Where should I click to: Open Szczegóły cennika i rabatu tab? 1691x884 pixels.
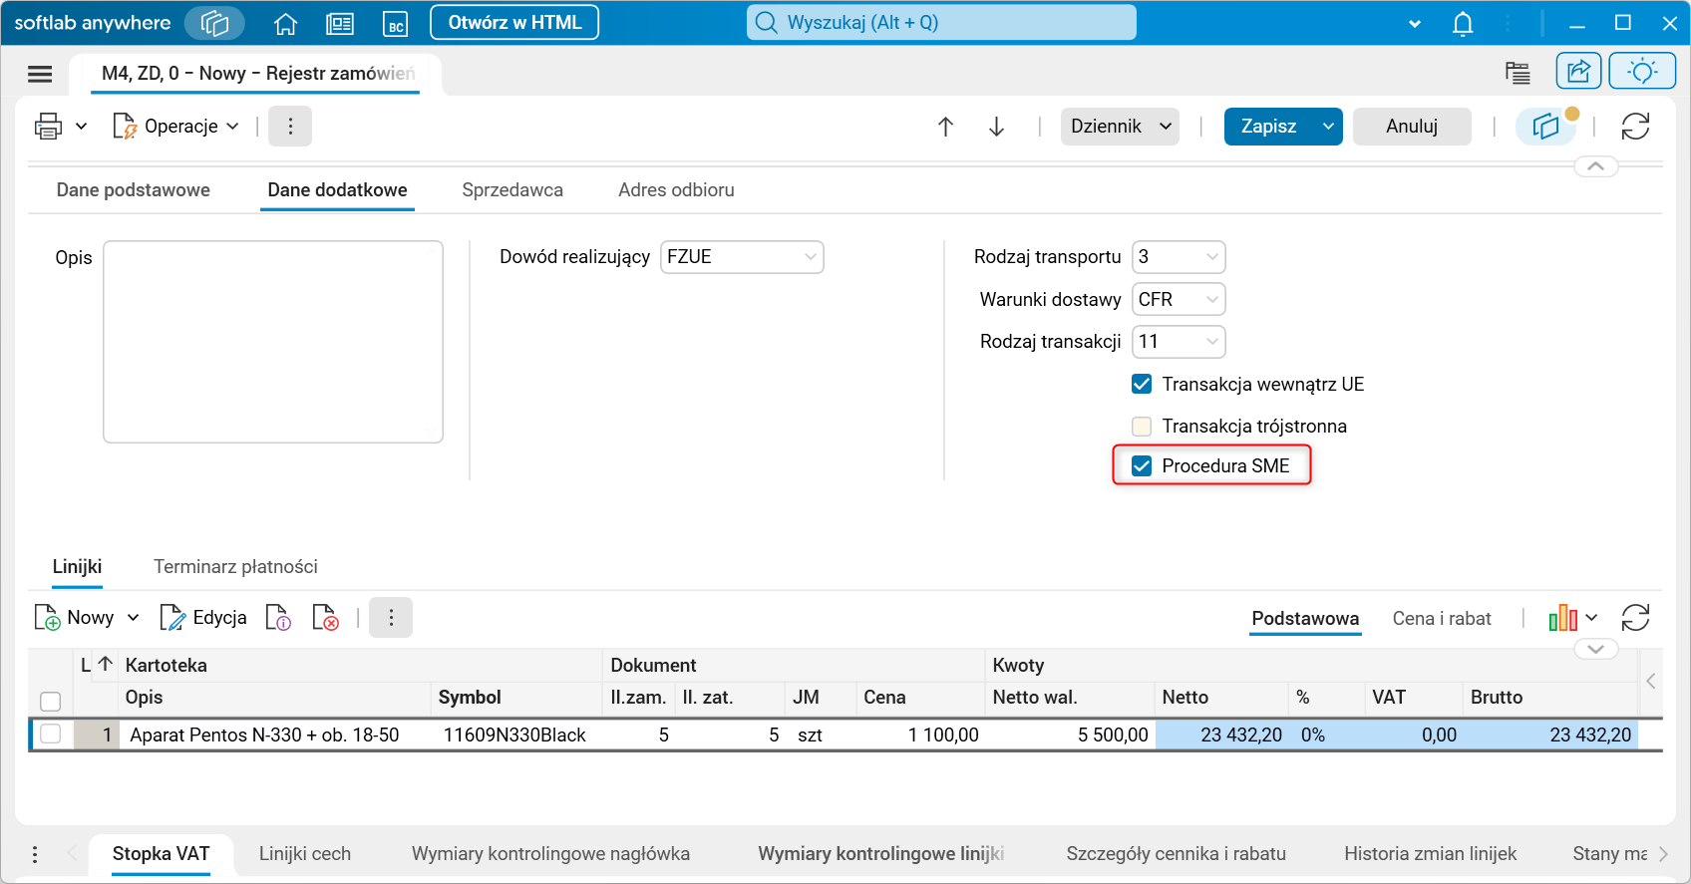[1176, 854]
